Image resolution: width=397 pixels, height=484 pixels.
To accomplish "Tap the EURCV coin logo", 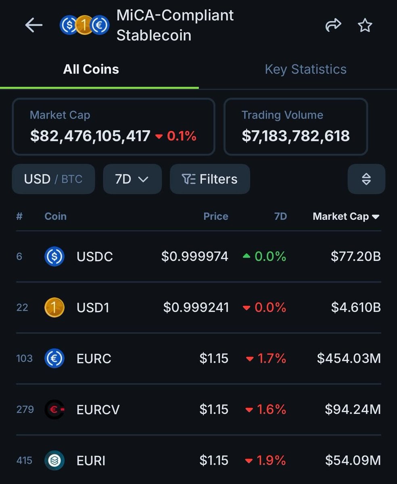I will pyautogui.click(x=54, y=410).
